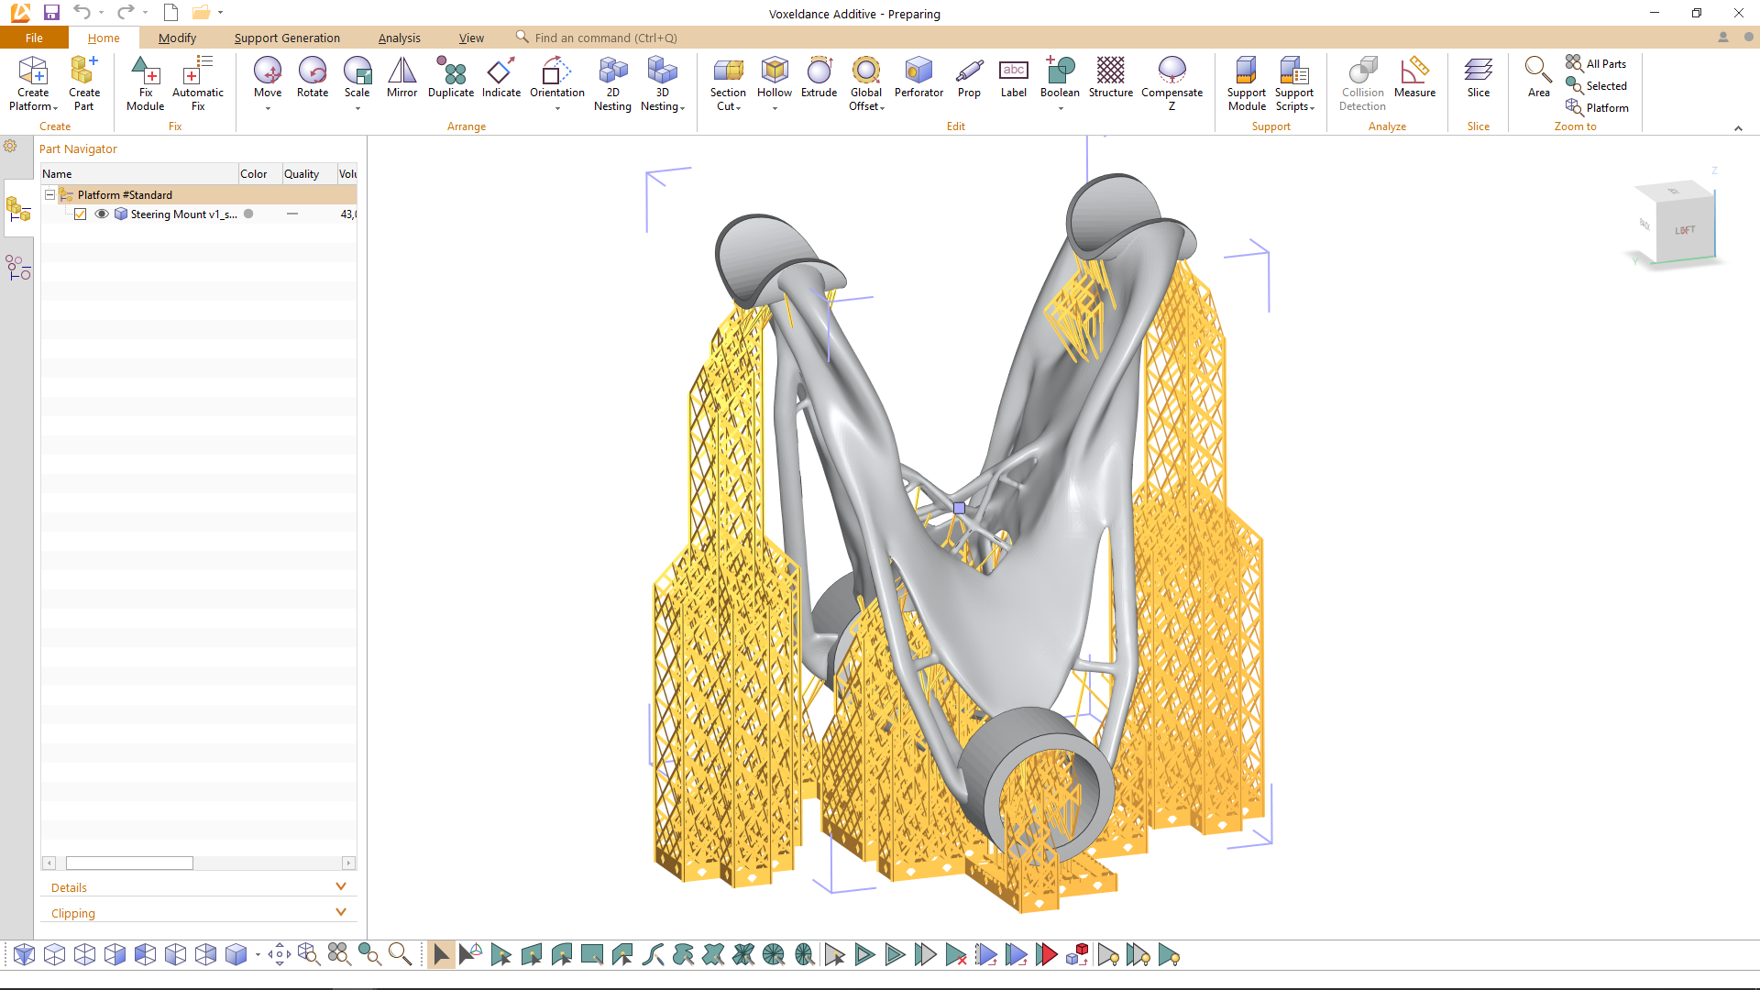Collapse the Platform #Standard tree node
This screenshot has width=1760, height=990.
[50, 195]
